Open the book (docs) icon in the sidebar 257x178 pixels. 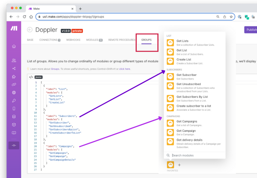coord(14,133)
